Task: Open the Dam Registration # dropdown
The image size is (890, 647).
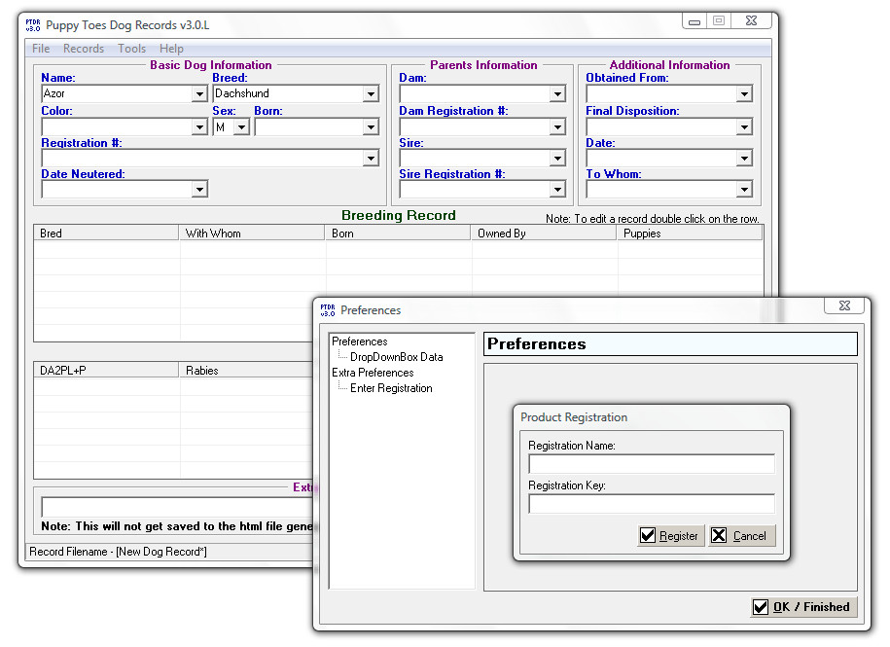Action: coord(558,127)
